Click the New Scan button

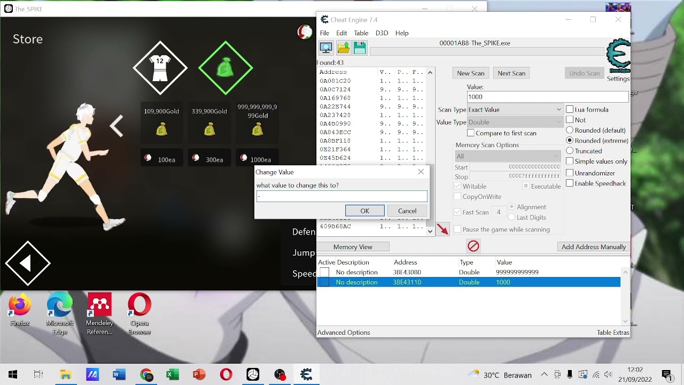[471, 73]
